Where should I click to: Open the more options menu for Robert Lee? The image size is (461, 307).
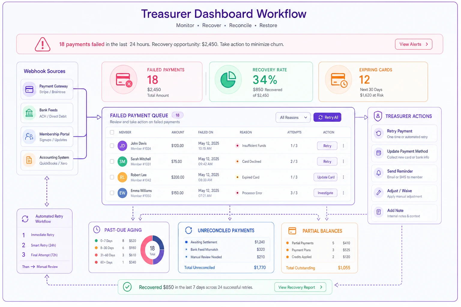[x=343, y=177]
